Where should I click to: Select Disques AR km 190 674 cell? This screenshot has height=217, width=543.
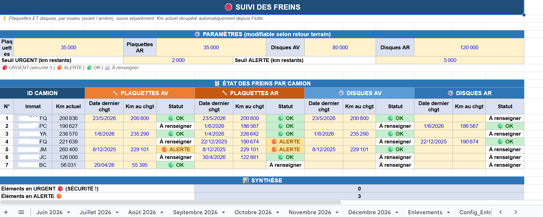click(469, 142)
